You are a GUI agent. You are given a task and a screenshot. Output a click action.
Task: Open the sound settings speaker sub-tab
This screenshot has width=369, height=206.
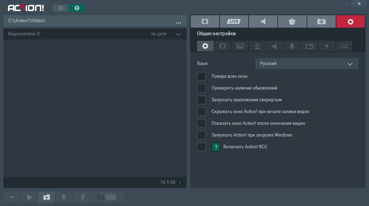click(x=275, y=46)
